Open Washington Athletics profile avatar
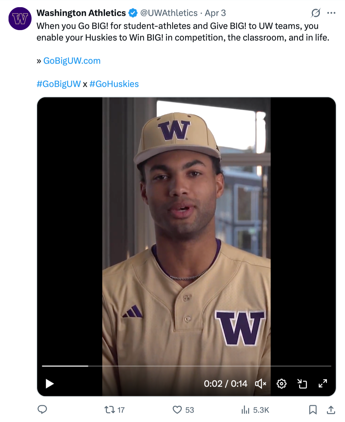This screenshot has height=422, width=345. coord(20,18)
